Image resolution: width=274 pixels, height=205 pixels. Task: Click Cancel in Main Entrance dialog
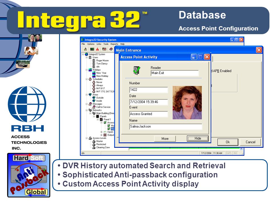click(x=250, y=142)
